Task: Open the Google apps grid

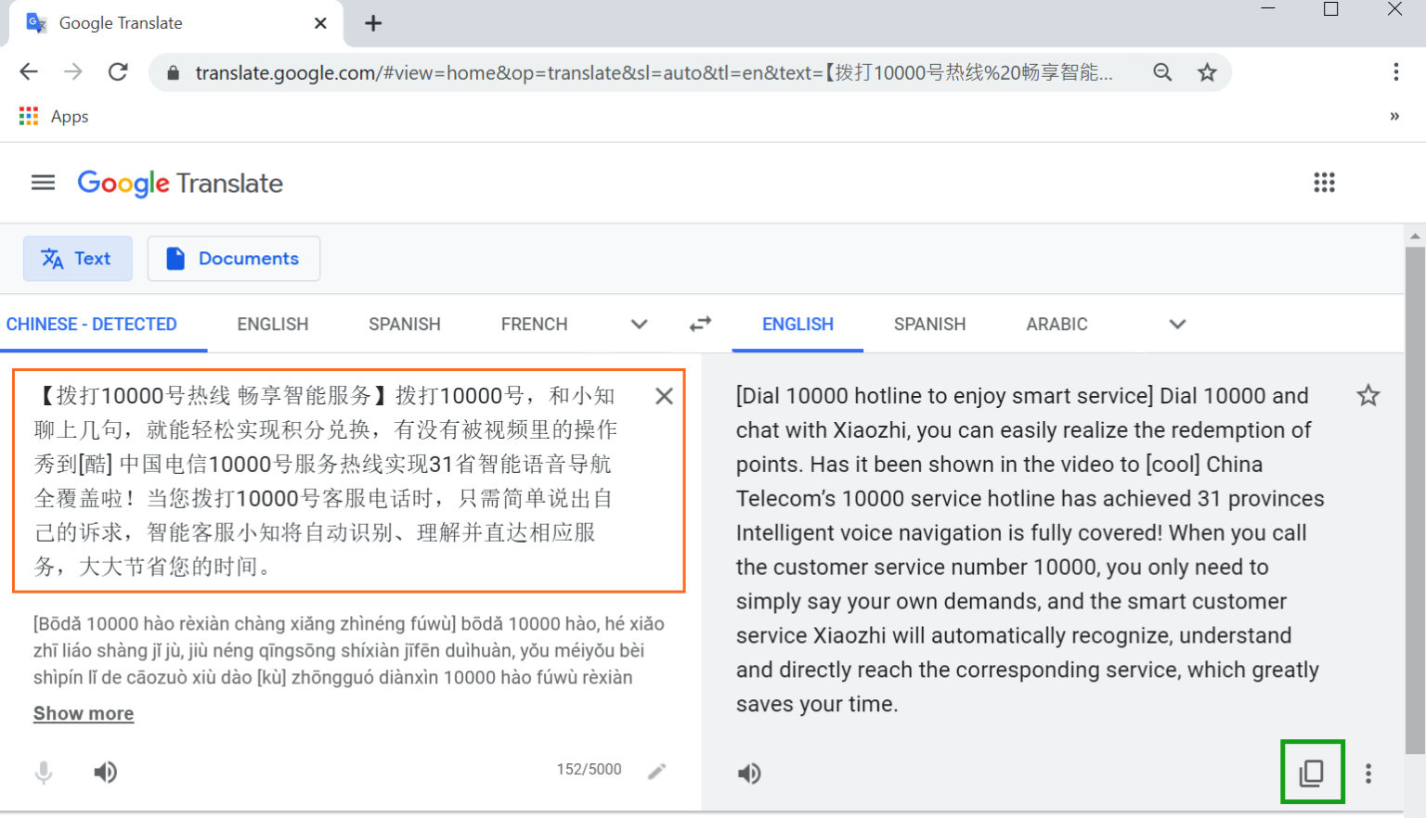Action: pyautogui.click(x=1324, y=183)
